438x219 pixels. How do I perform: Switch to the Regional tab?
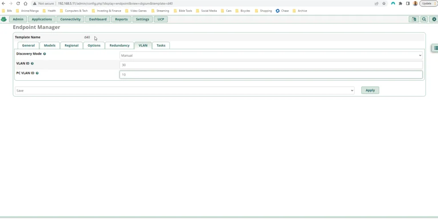click(x=71, y=45)
